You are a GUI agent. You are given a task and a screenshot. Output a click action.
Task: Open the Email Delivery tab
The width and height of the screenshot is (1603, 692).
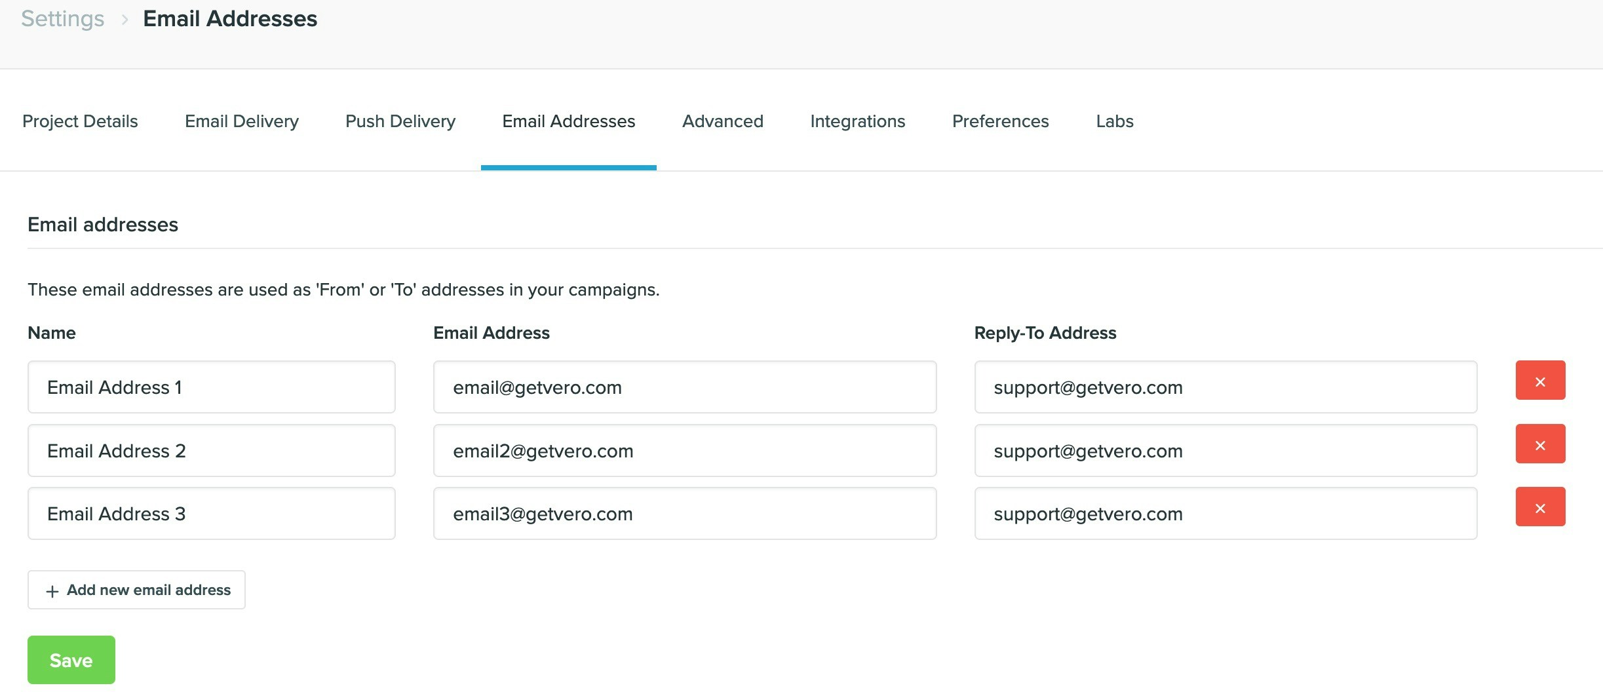[x=241, y=121]
